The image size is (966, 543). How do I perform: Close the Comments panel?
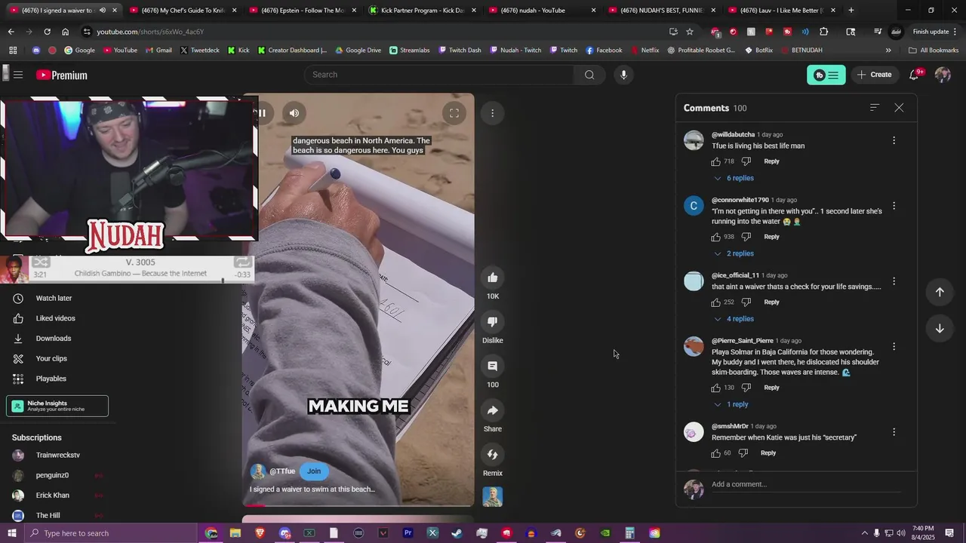[x=899, y=108]
